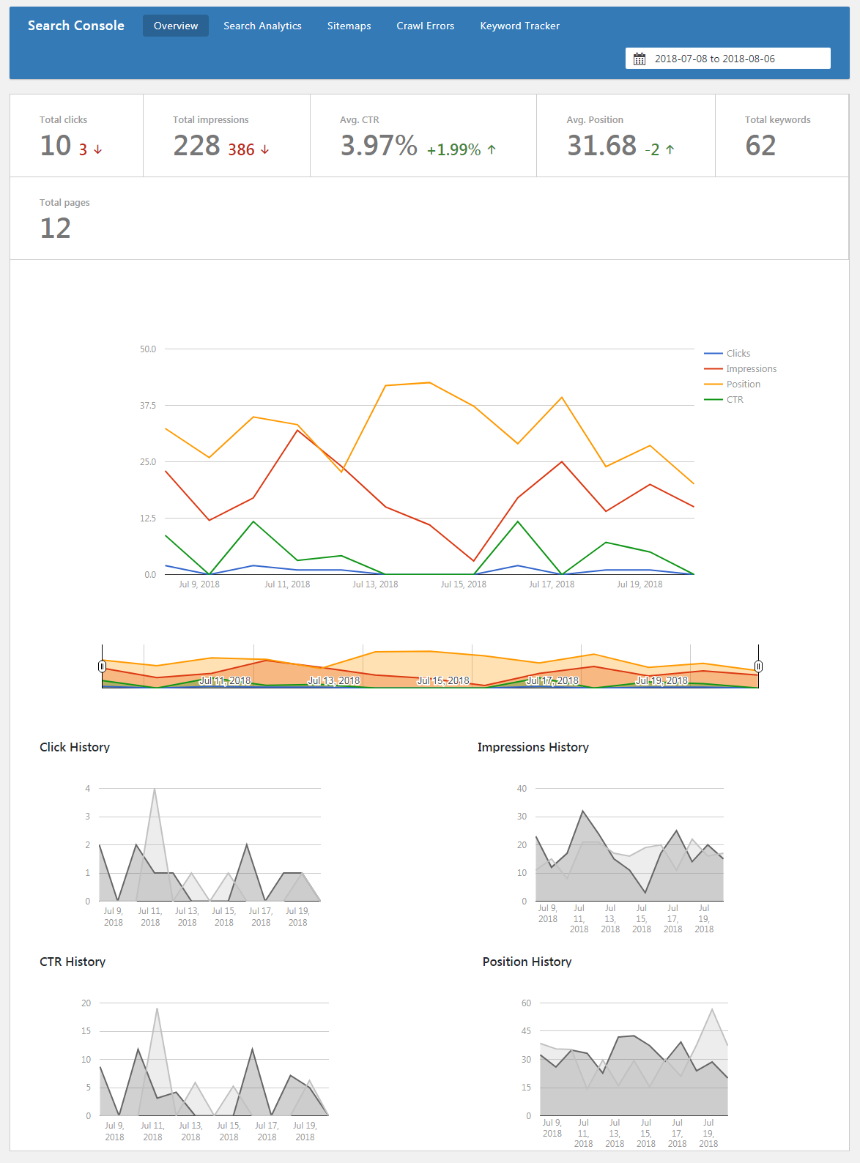
Task: Toggle the Clicks series in legend
Action: click(x=738, y=354)
